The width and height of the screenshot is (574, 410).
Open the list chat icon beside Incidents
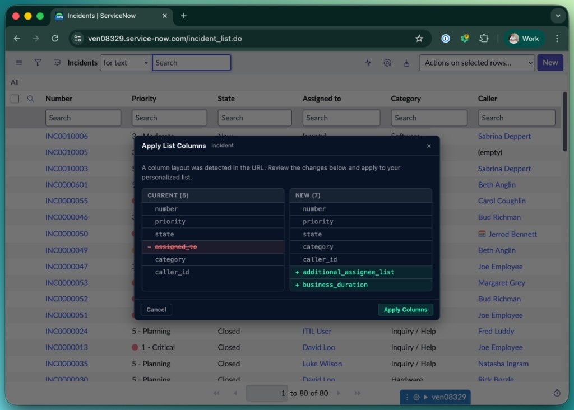(x=57, y=63)
